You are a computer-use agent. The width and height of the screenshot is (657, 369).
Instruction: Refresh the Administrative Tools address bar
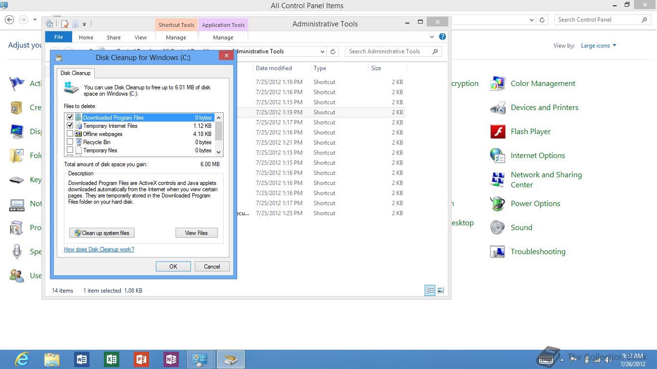tap(333, 51)
